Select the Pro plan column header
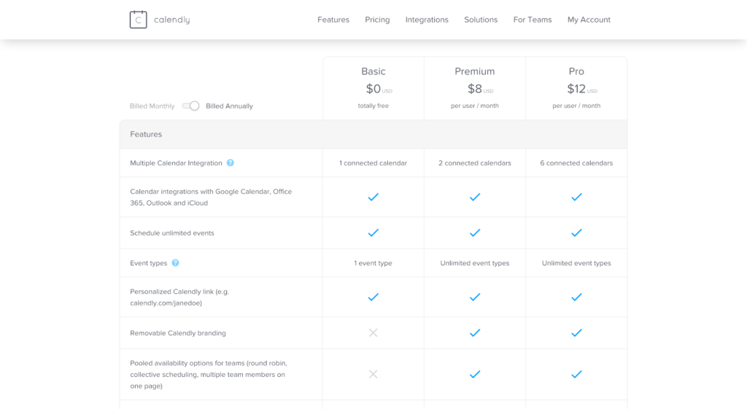This screenshot has width=747, height=409. coord(576,71)
